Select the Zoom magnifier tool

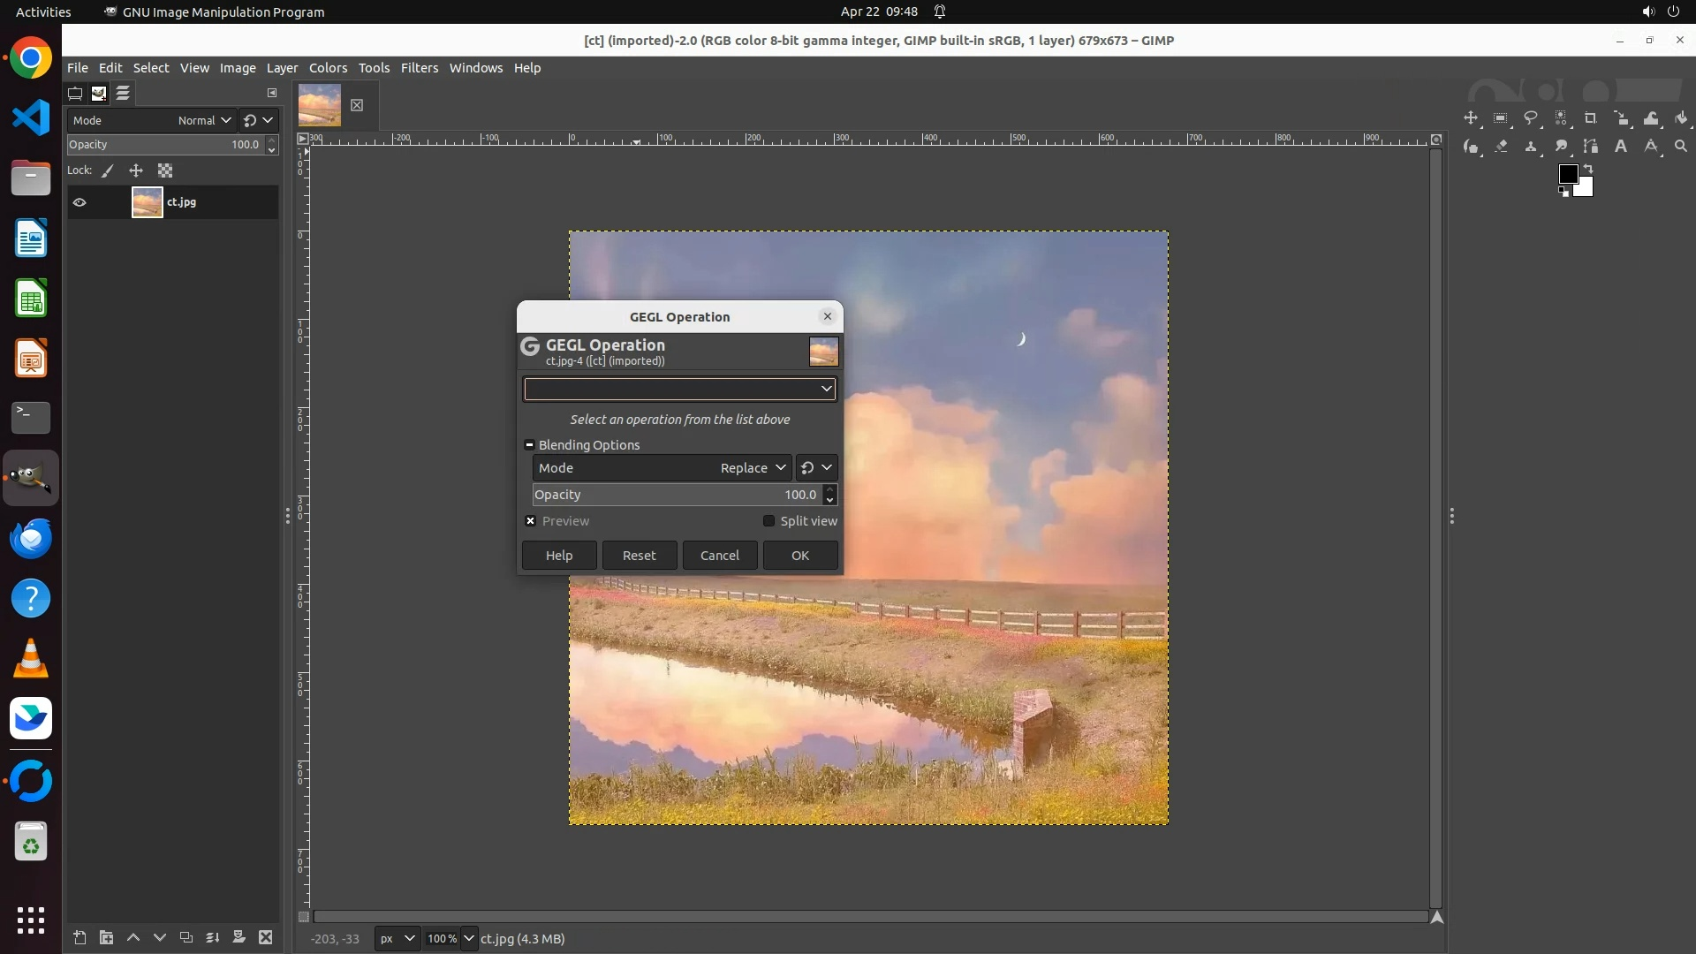[1681, 147]
